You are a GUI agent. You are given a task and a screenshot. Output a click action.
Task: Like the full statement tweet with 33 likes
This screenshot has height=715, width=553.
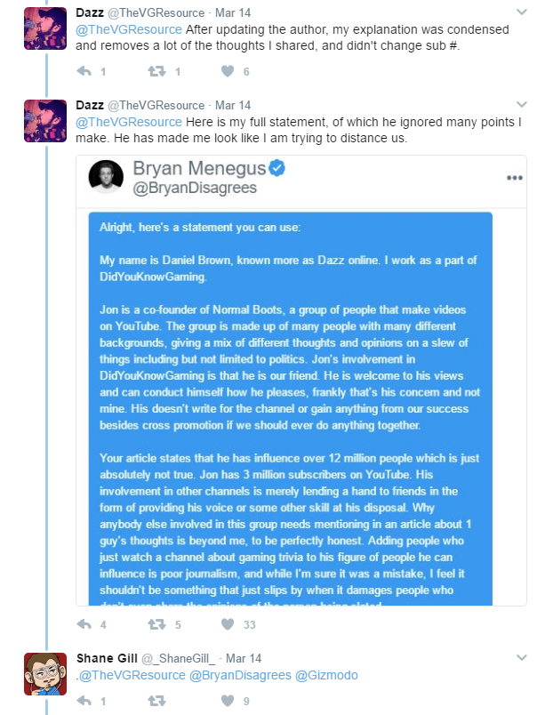[x=228, y=623]
